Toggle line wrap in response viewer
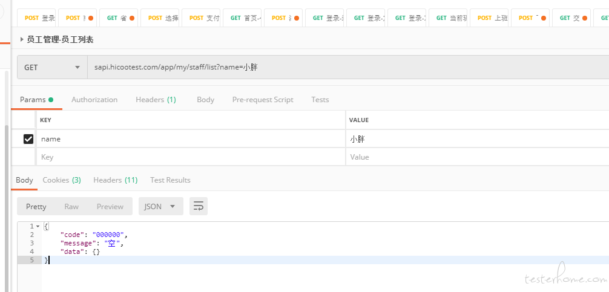Viewport: 609px width, 292px height. pos(199,206)
